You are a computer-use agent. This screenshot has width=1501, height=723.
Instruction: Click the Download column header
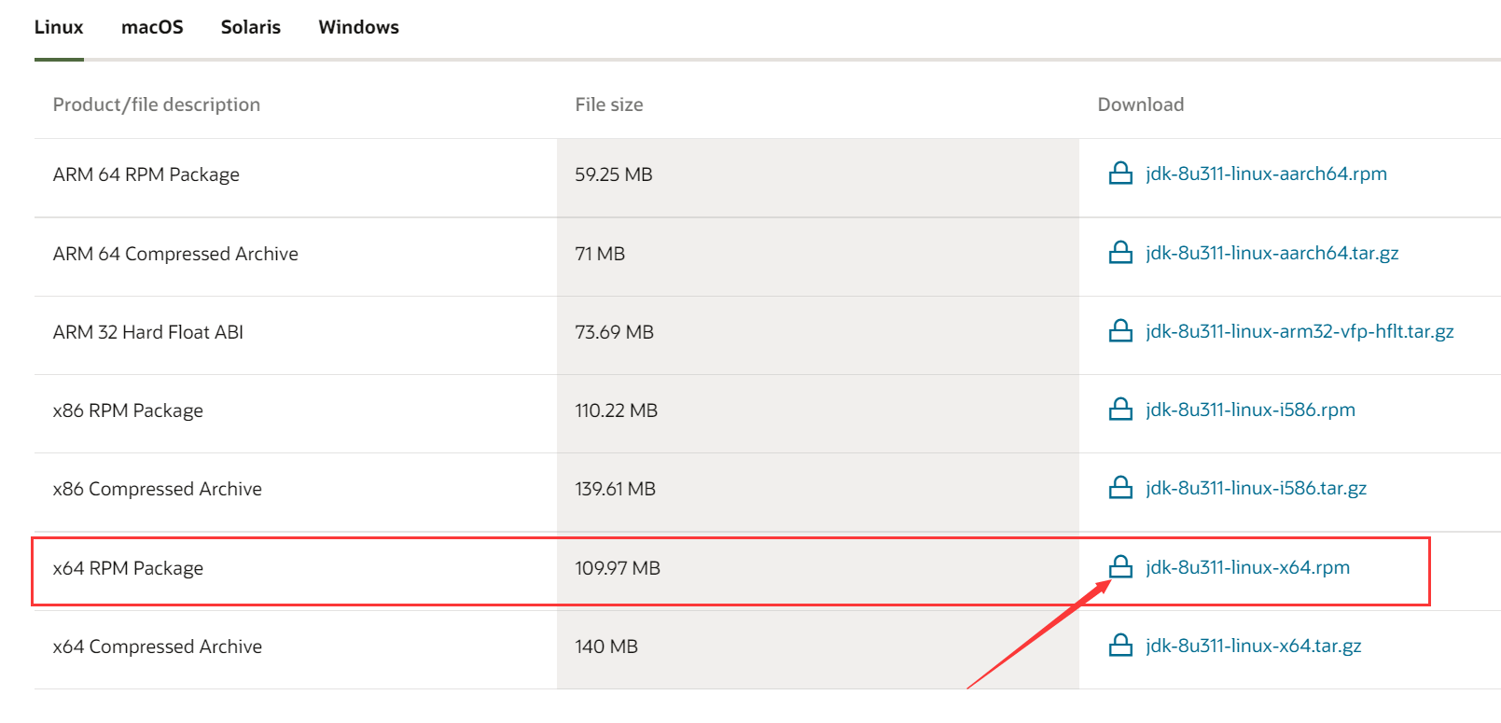[1141, 104]
